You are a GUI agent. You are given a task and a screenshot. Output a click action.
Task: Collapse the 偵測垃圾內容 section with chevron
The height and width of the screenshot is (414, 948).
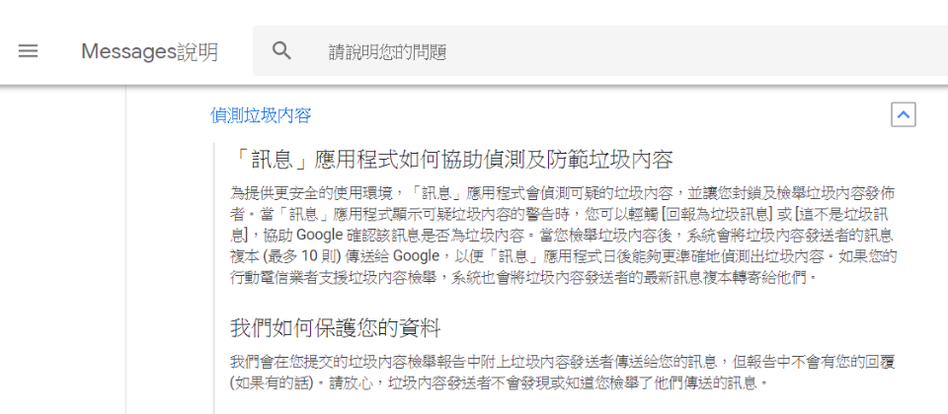click(x=904, y=114)
